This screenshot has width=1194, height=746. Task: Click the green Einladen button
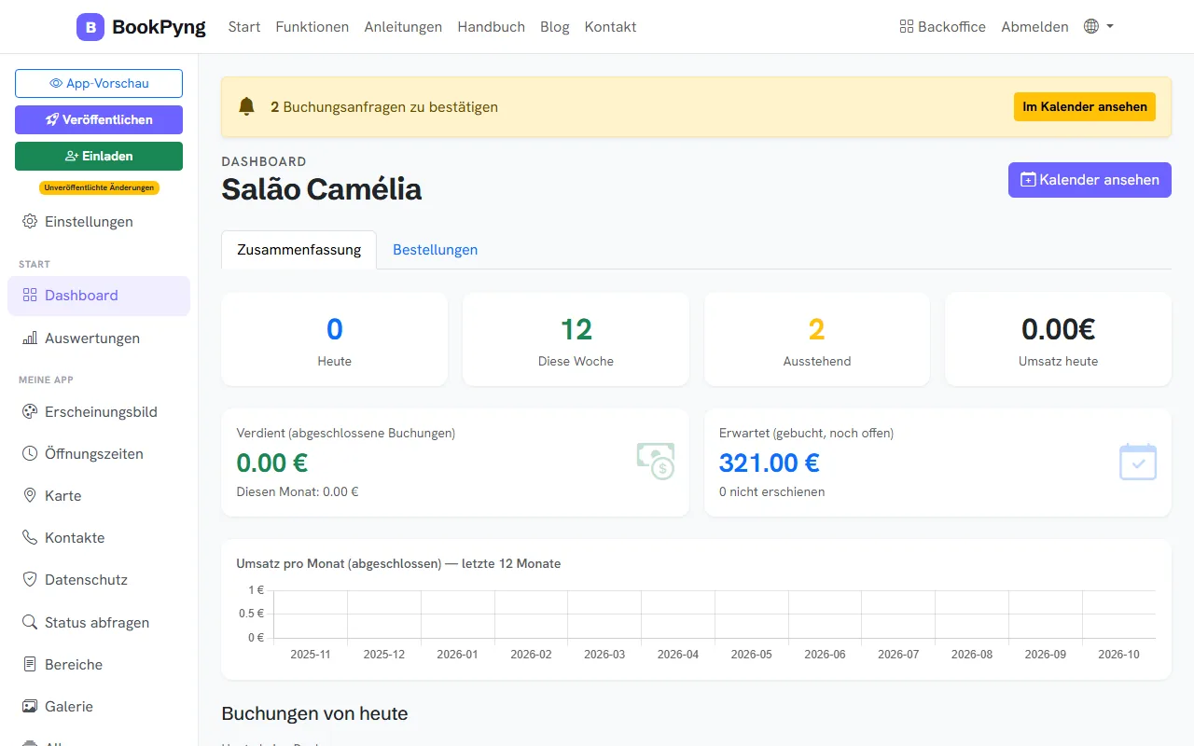point(99,156)
